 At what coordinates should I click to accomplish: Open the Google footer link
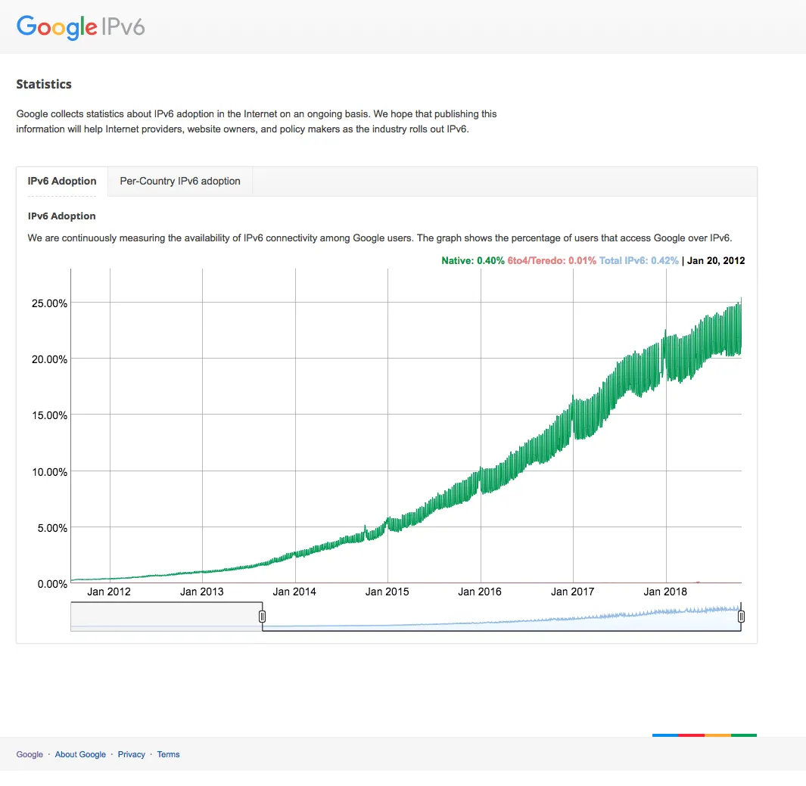tap(30, 754)
